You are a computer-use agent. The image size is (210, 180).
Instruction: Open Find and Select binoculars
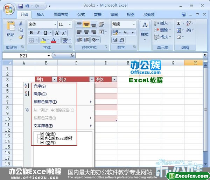[x=189, y=30]
